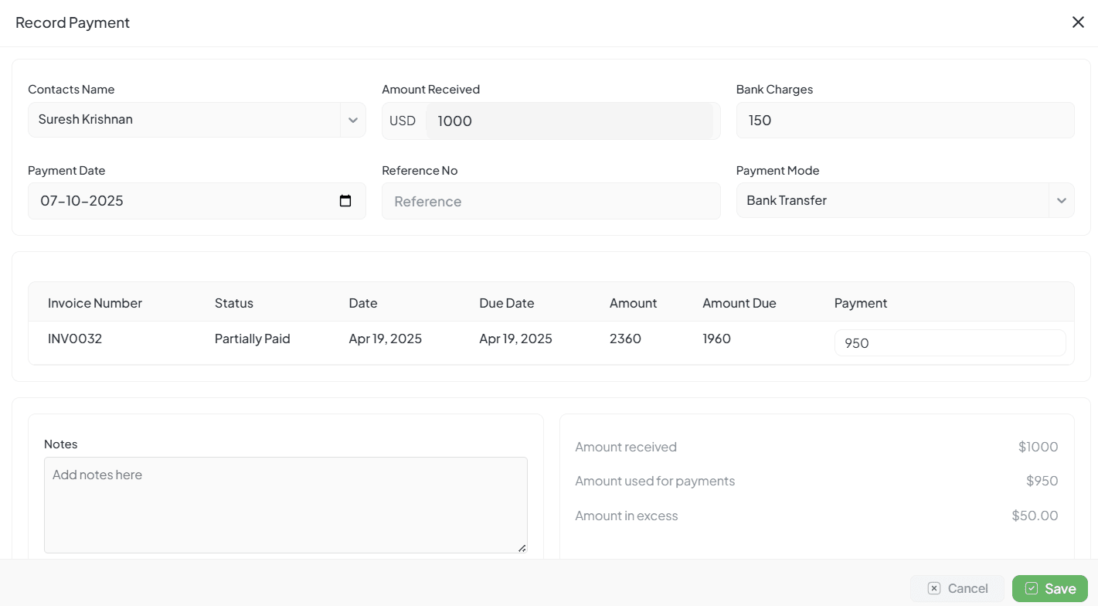Close the Record Payment dialog

(1078, 22)
